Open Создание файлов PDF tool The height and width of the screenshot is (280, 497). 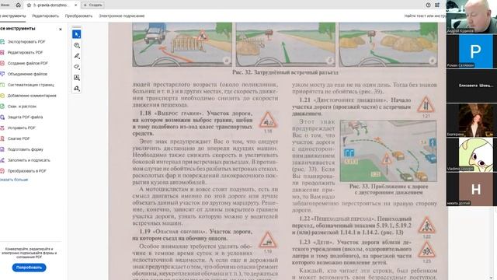point(28,63)
